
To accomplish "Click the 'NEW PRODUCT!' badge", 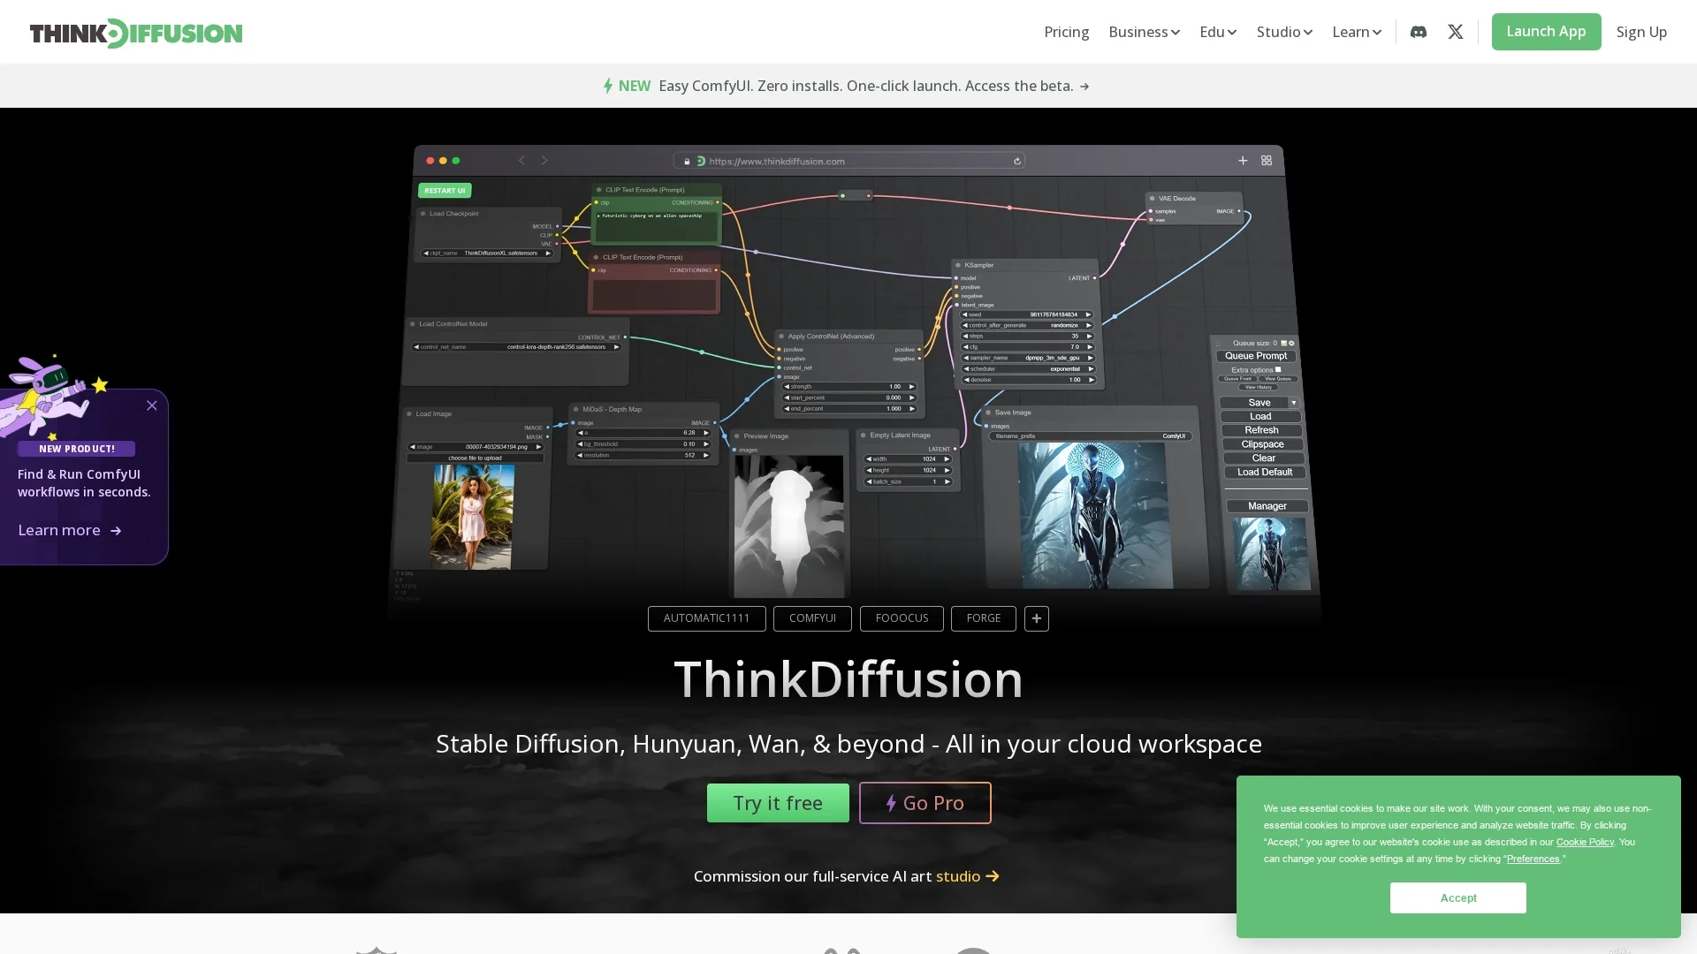I will tap(76, 449).
